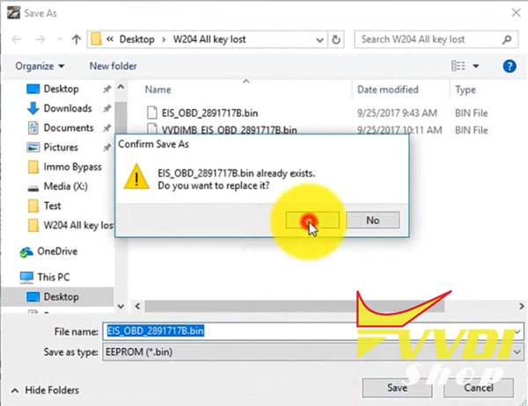The height and width of the screenshot is (406, 528).
Task: Sort files by Type column
Action: tap(466, 90)
